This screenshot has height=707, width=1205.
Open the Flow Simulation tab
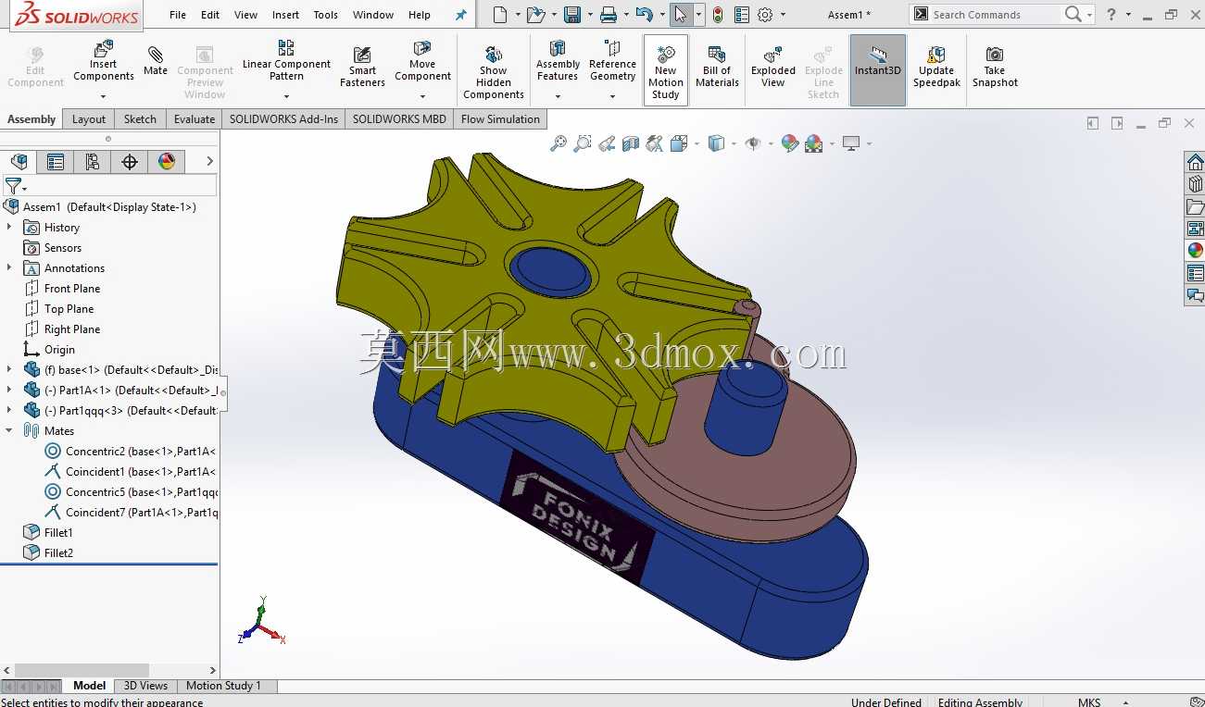500,118
